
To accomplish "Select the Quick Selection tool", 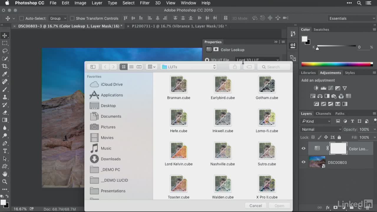I will pos(5,59).
